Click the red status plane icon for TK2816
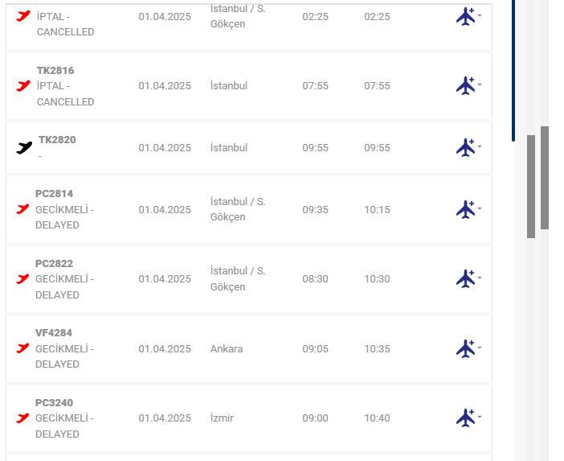 (x=23, y=85)
